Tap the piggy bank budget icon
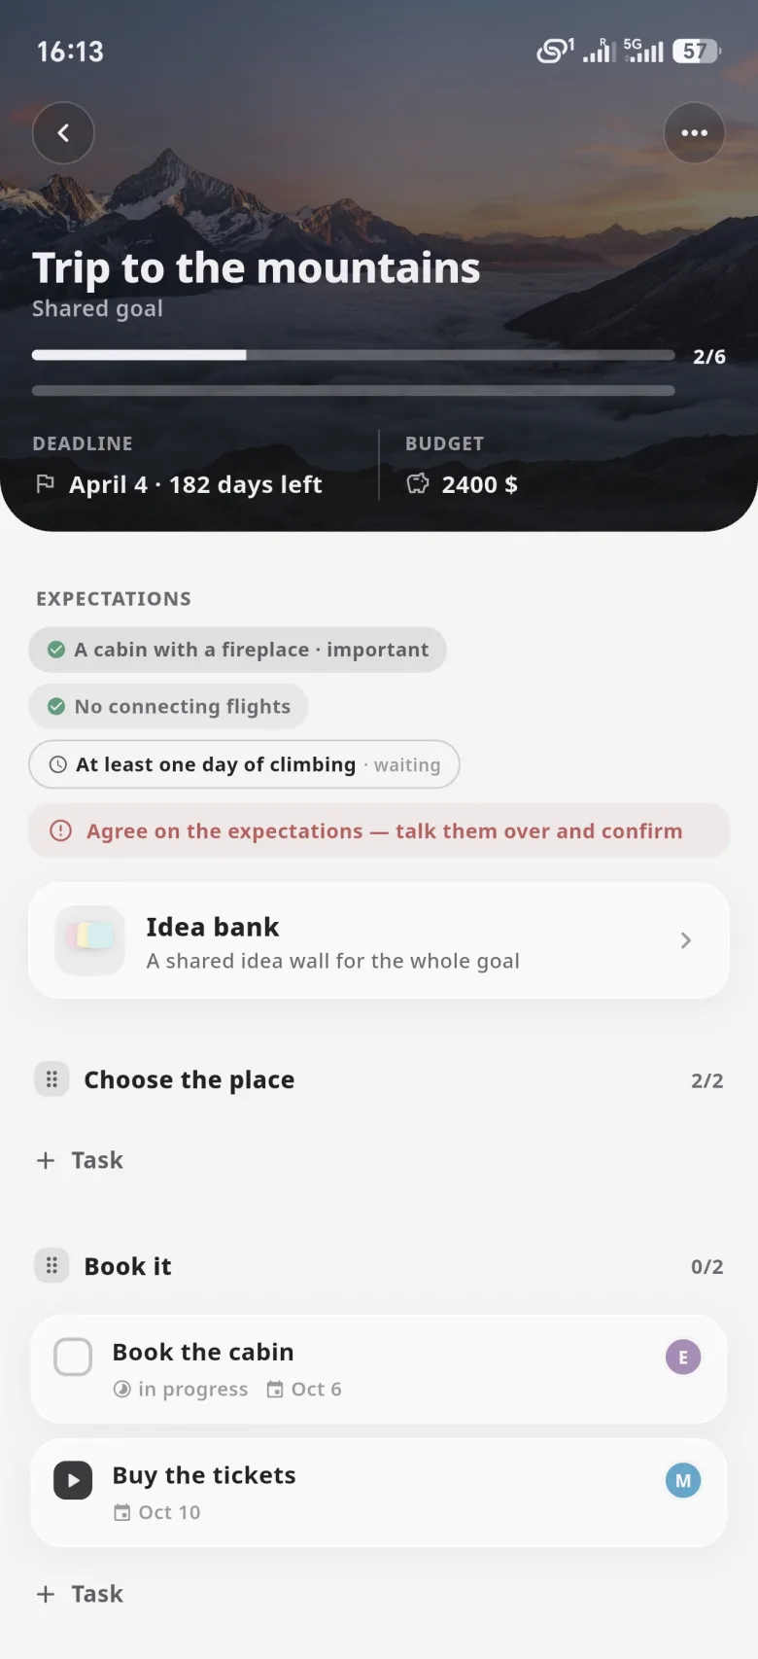The height and width of the screenshot is (1659, 758). (417, 484)
